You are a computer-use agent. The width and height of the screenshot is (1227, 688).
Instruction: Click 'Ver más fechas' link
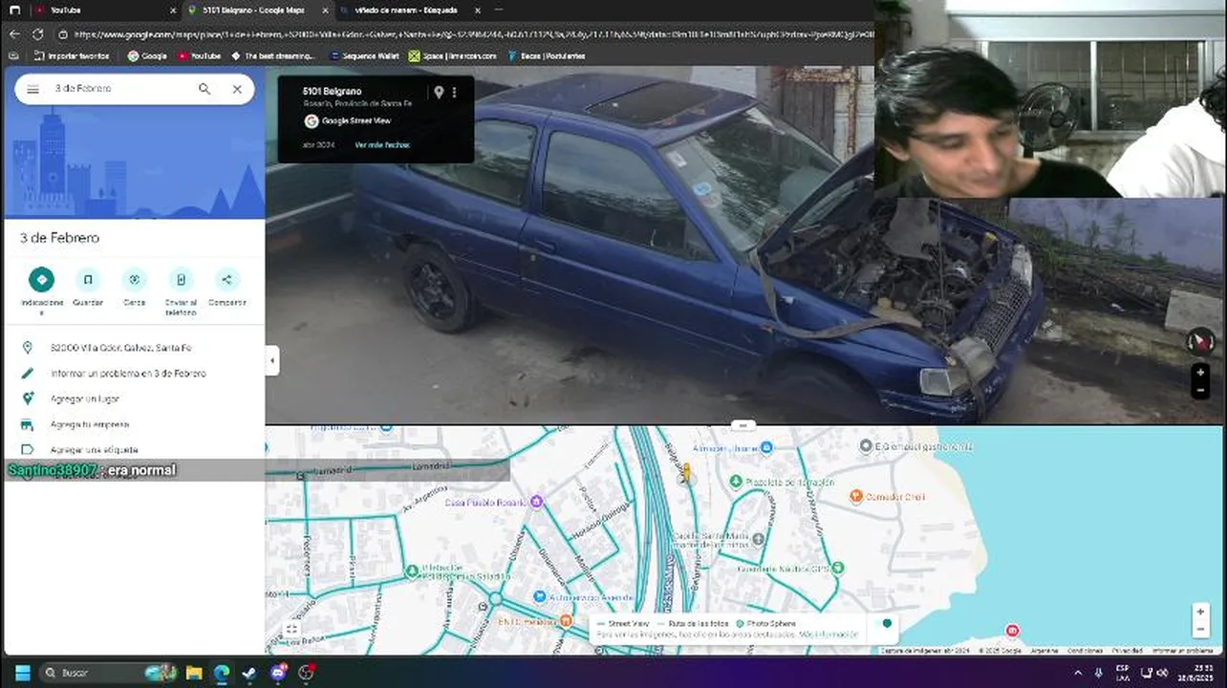pyautogui.click(x=382, y=145)
